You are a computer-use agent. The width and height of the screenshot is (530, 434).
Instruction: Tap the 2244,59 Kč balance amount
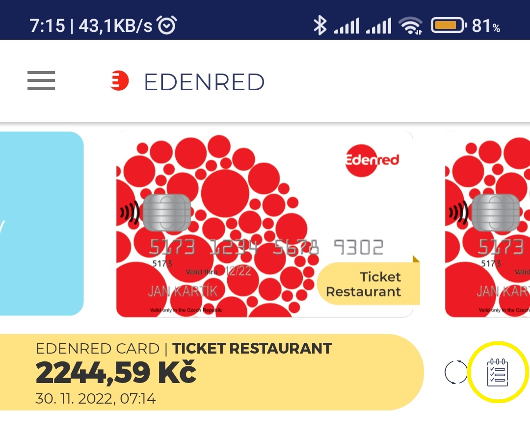tap(116, 373)
